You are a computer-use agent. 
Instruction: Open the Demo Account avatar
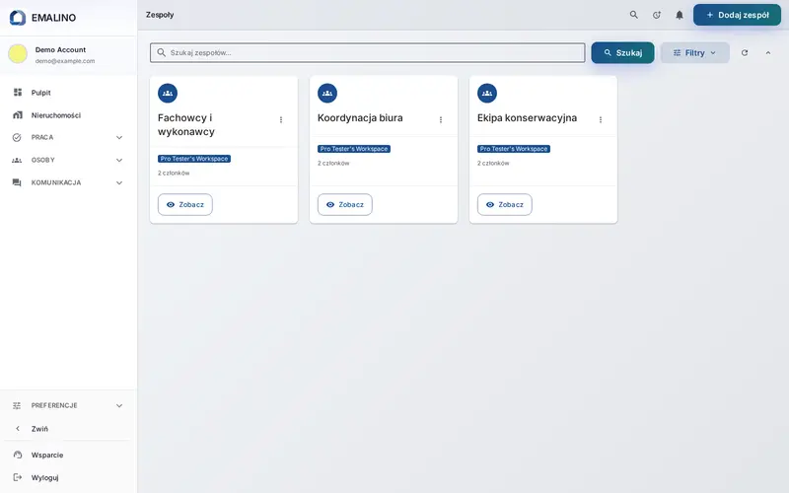click(18, 54)
